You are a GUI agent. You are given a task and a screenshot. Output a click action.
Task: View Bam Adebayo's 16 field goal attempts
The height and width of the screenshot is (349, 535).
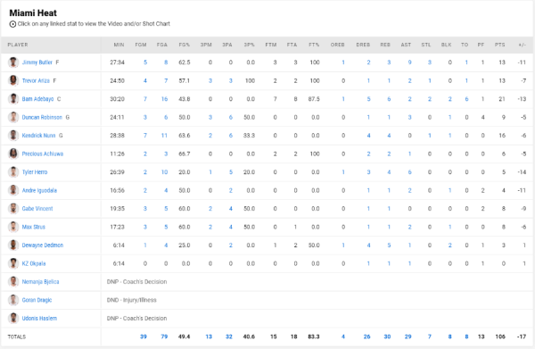(164, 99)
